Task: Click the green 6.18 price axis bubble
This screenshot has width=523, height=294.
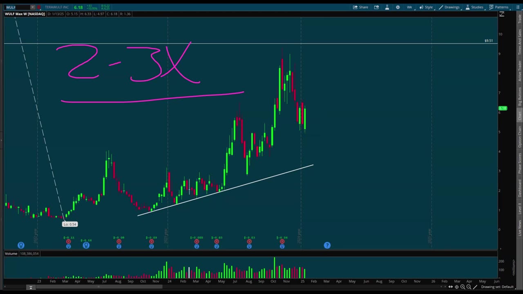Action: tap(503, 108)
